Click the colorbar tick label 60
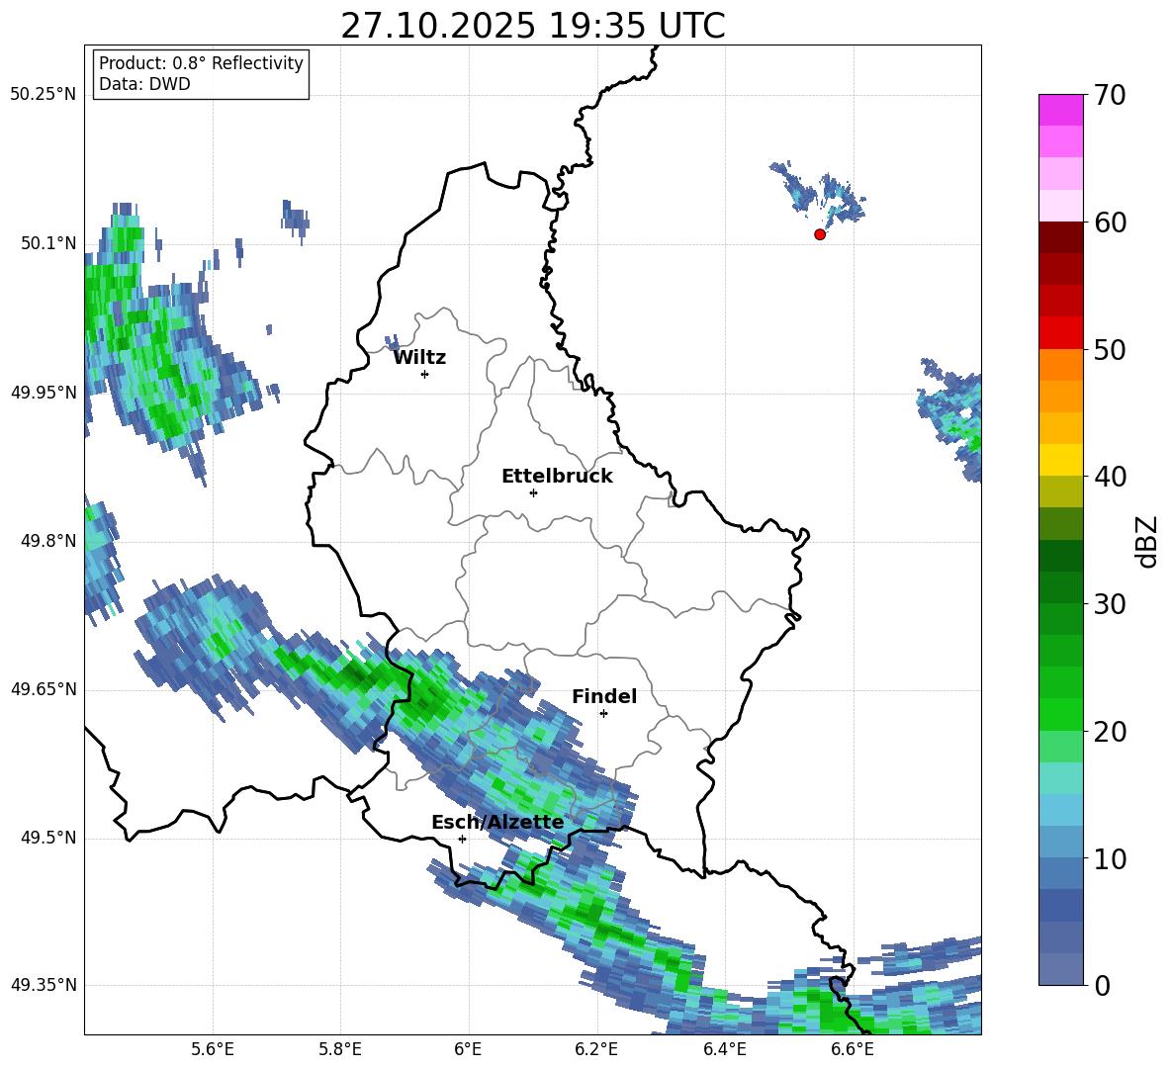 1110,223
